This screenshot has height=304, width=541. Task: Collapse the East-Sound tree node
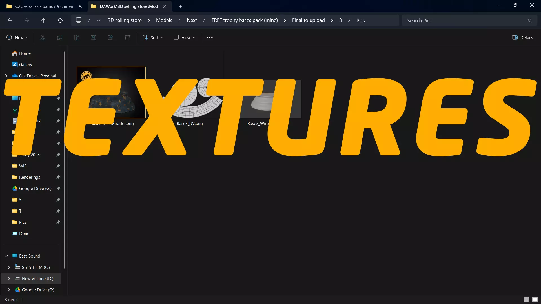(x=6, y=256)
